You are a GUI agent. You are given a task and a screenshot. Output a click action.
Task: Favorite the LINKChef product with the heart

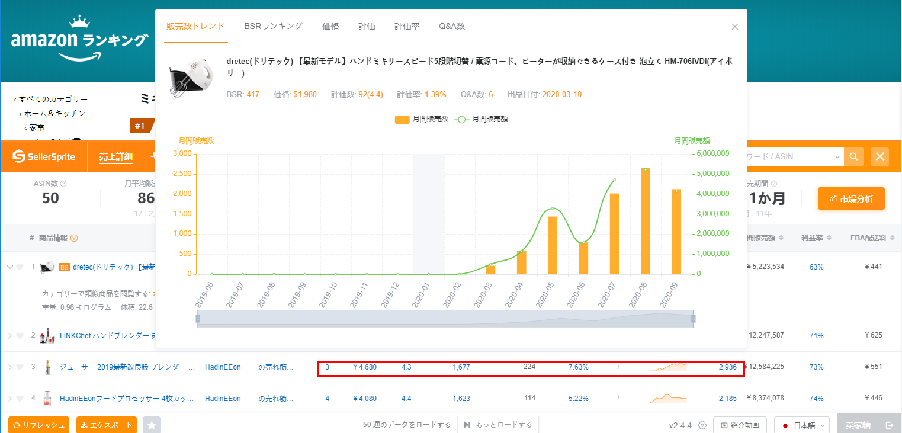pos(20,336)
